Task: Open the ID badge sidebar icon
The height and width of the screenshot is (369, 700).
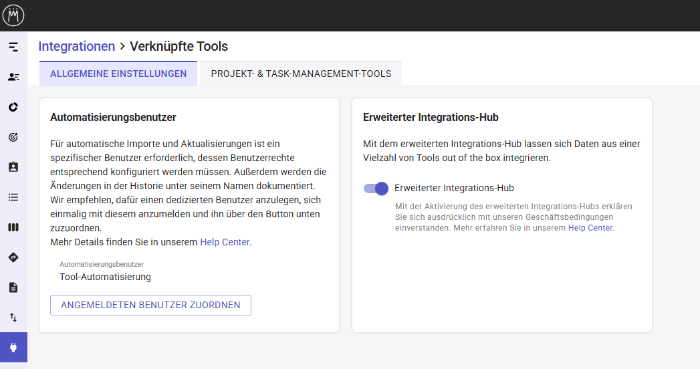Action: coord(13,167)
